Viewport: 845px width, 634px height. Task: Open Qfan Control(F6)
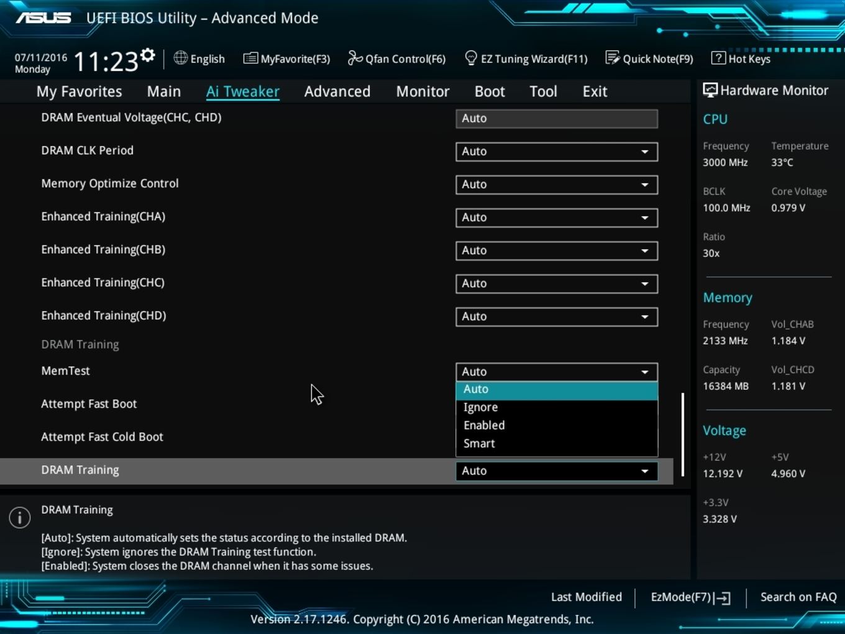396,58
